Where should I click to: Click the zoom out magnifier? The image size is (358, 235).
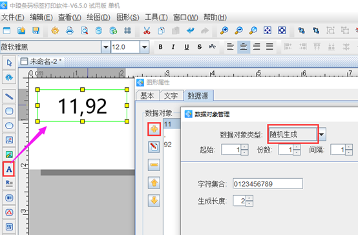coord(238,30)
